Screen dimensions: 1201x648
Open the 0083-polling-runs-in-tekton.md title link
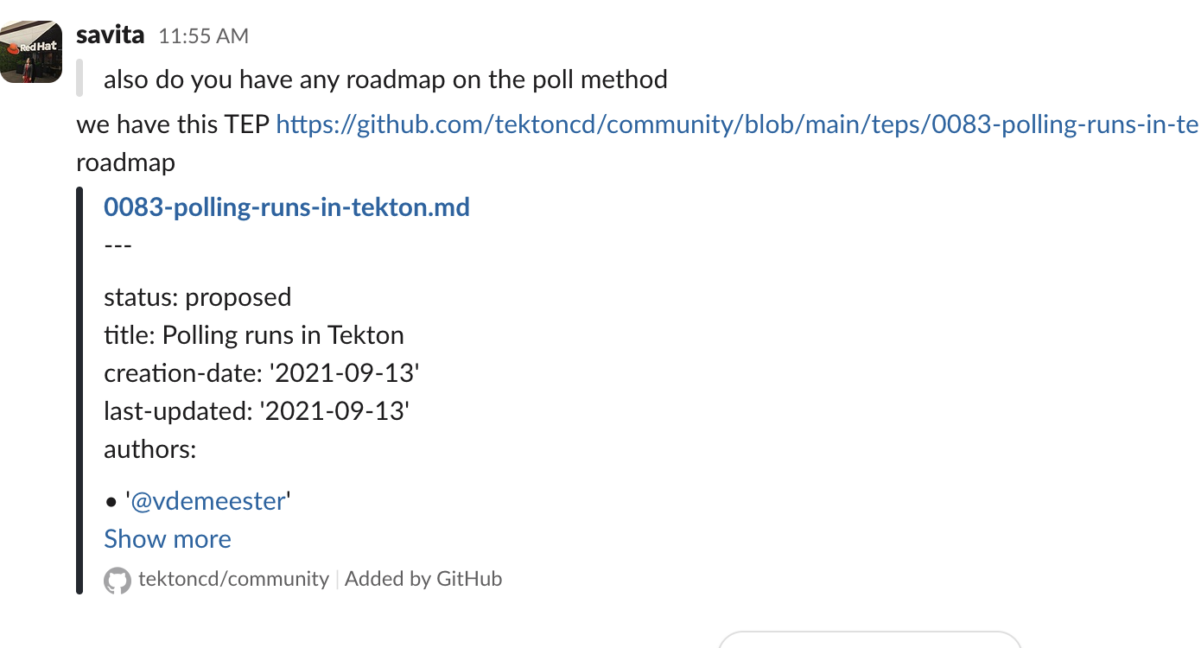coord(287,207)
